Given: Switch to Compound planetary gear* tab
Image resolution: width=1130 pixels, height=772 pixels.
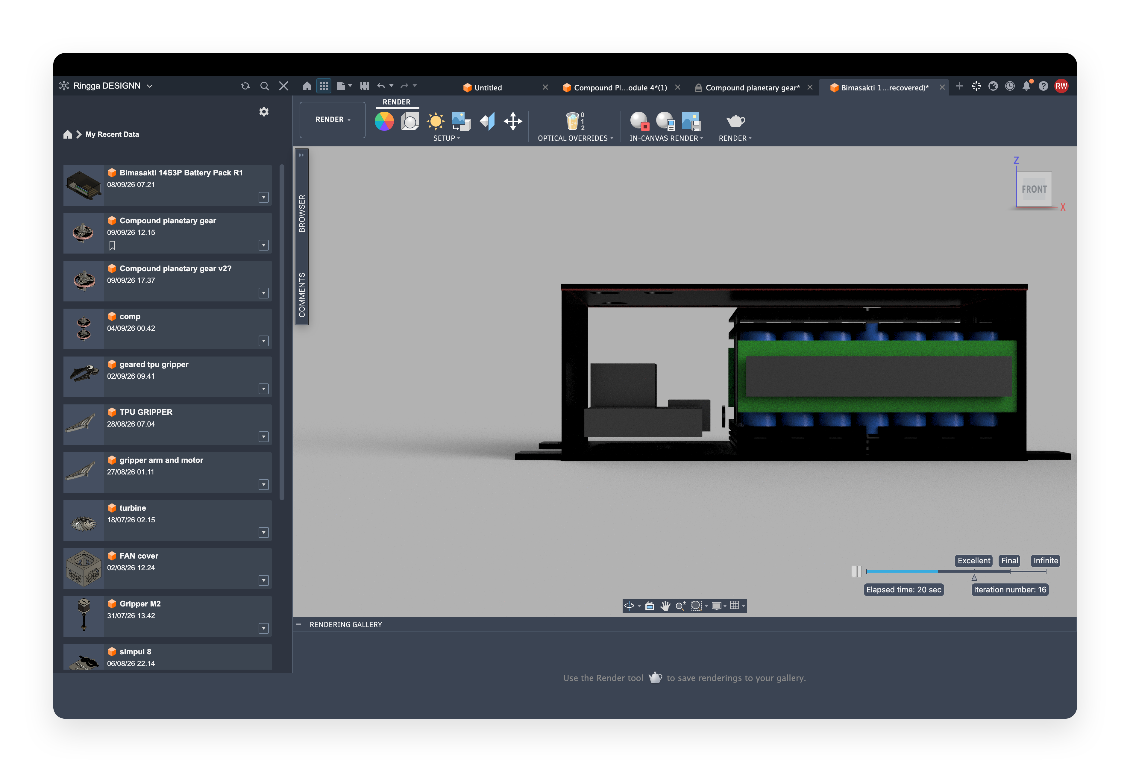Looking at the screenshot, I should tap(753, 87).
